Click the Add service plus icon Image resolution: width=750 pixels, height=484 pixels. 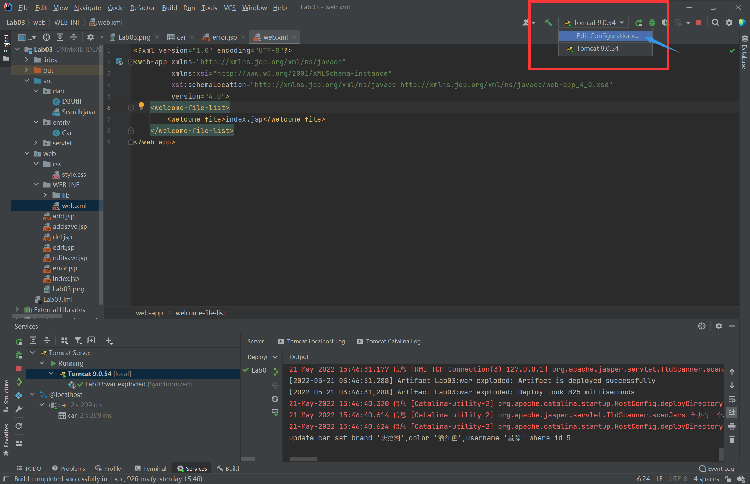(x=109, y=341)
